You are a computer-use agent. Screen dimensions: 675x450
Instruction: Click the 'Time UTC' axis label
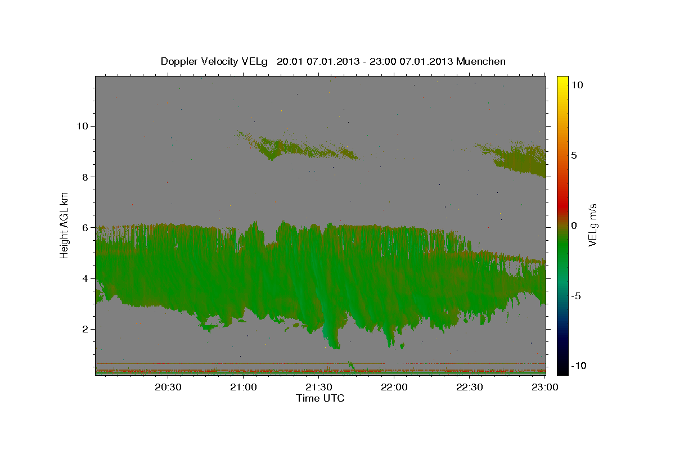[320, 398]
